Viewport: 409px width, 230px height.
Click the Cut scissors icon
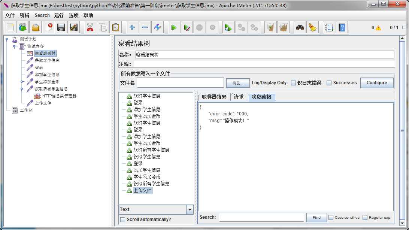coord(90,27)
